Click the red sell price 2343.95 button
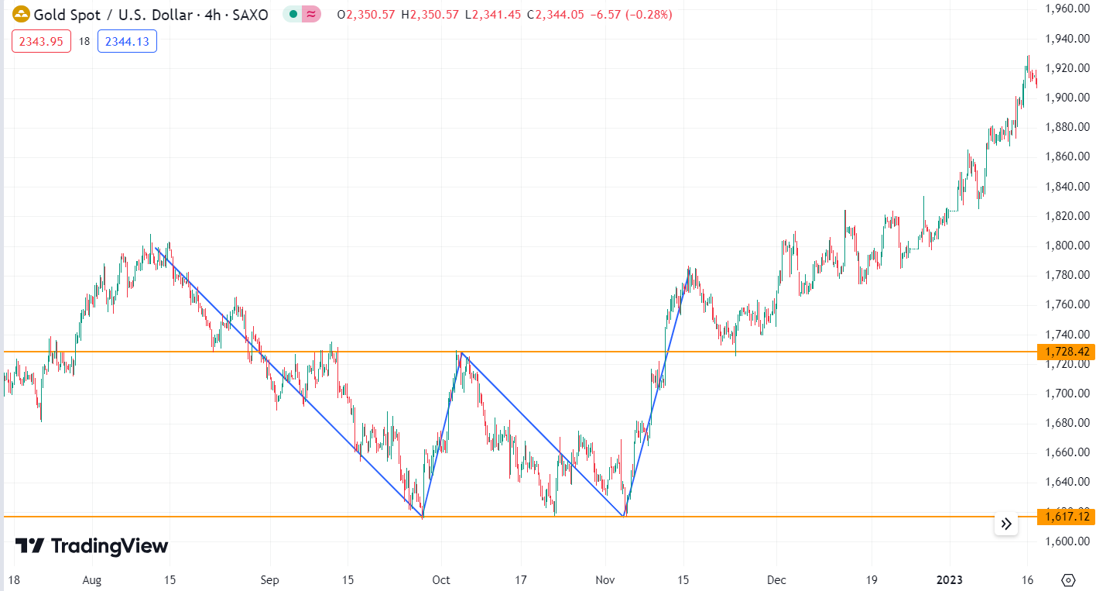Image resolution: width=1096 pixels, height=591 pixels. 41,41
